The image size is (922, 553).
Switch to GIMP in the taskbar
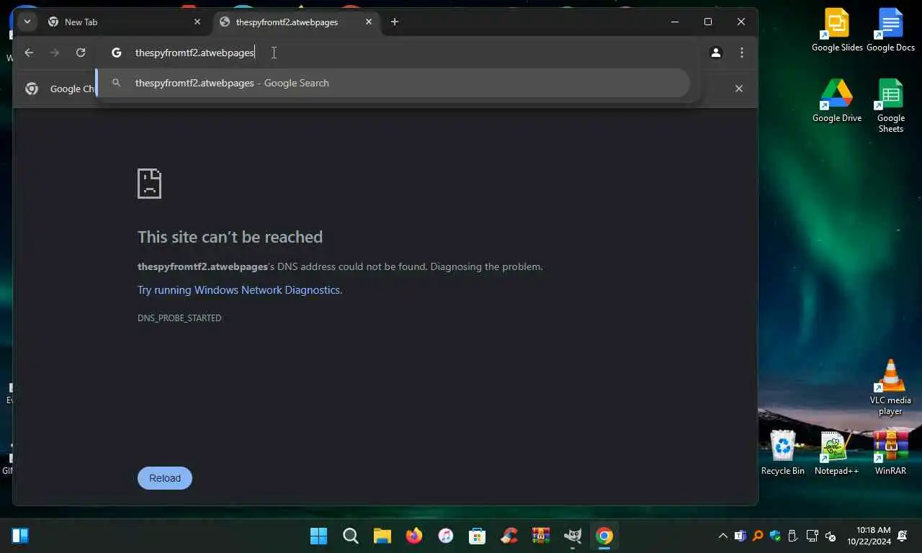tap(573, 536)
